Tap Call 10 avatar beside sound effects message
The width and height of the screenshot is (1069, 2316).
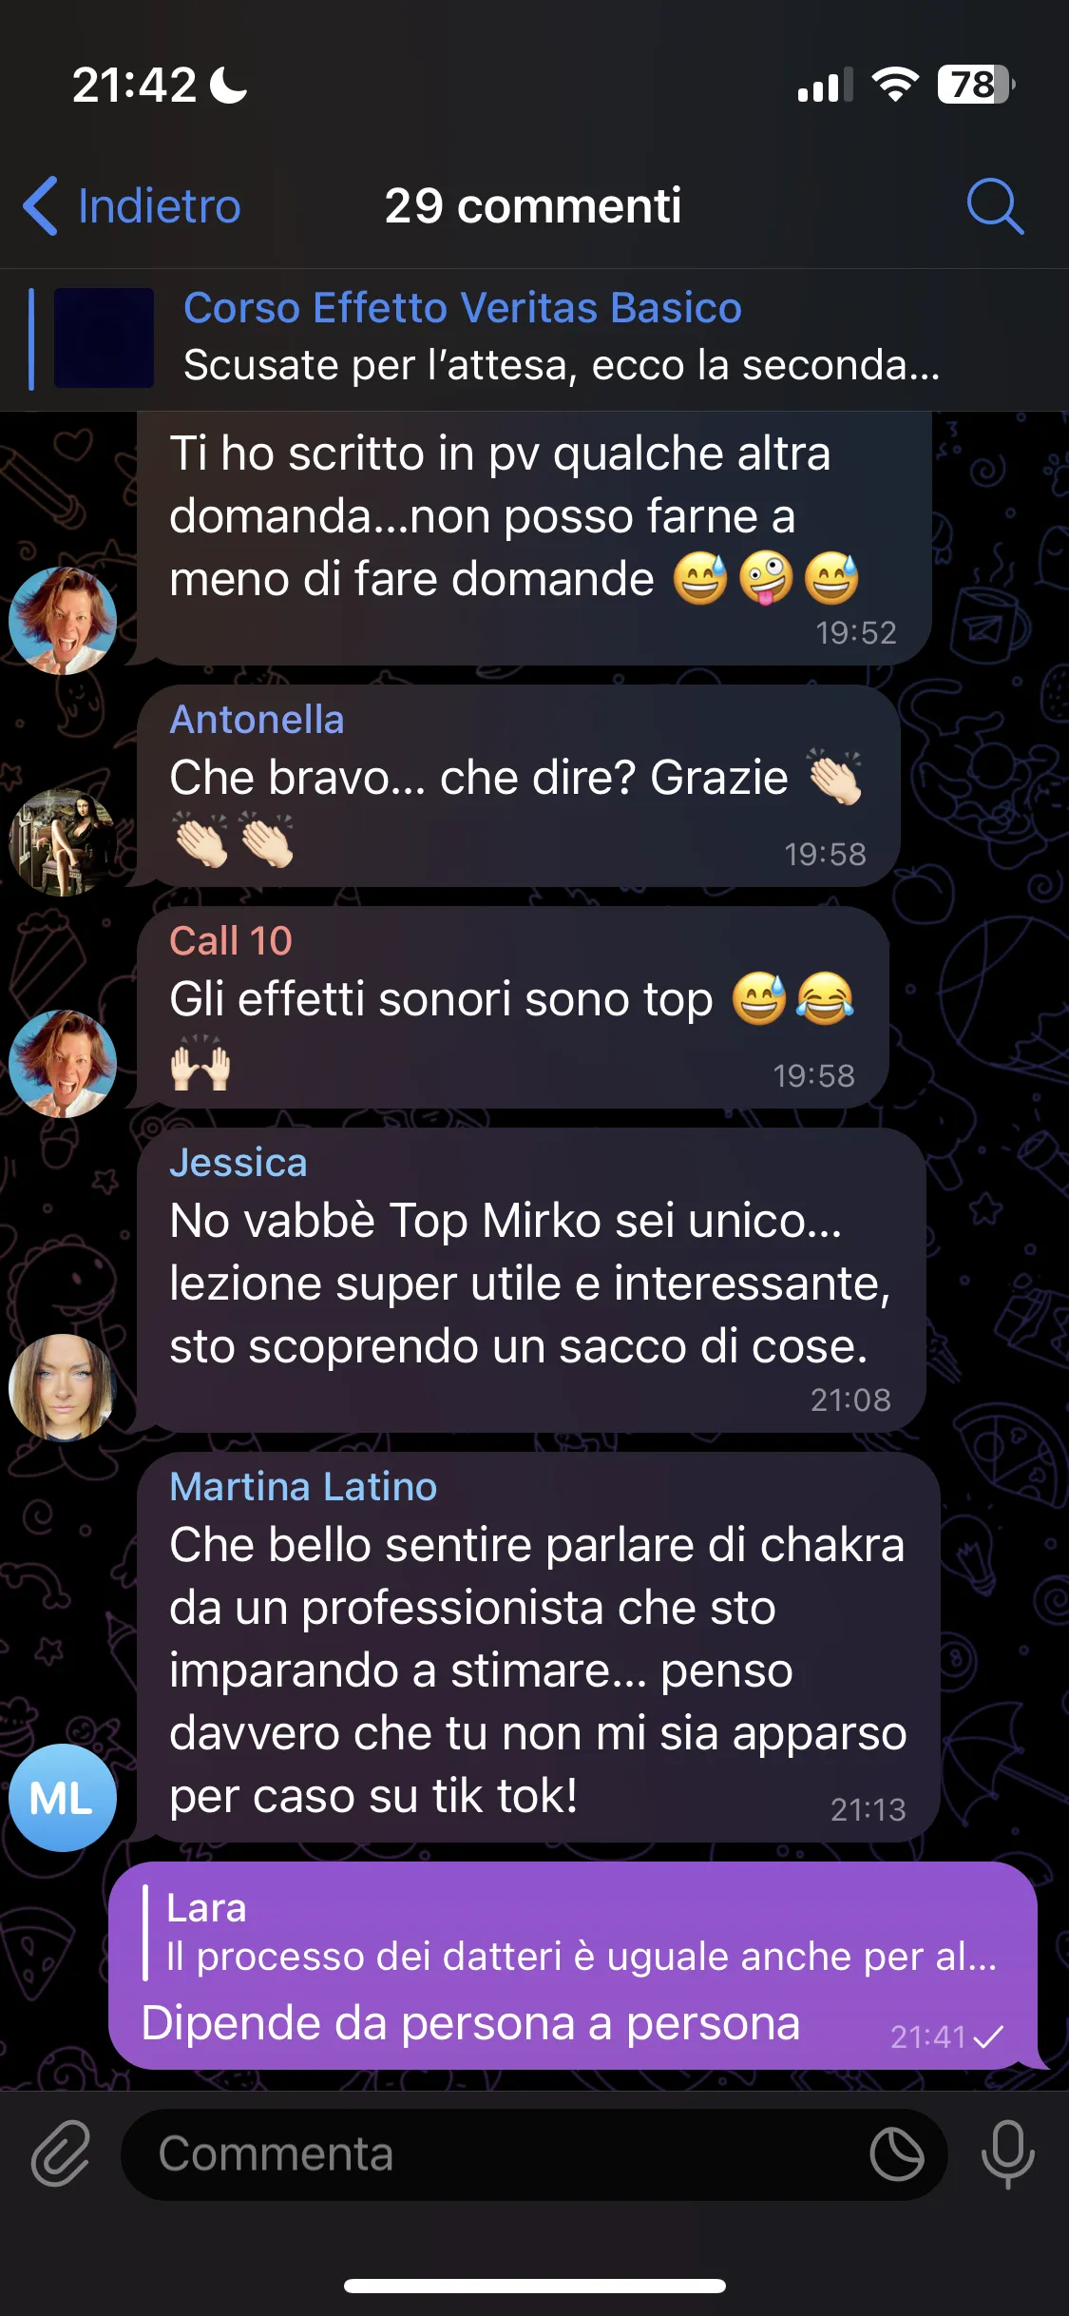tap(63, 1063)
